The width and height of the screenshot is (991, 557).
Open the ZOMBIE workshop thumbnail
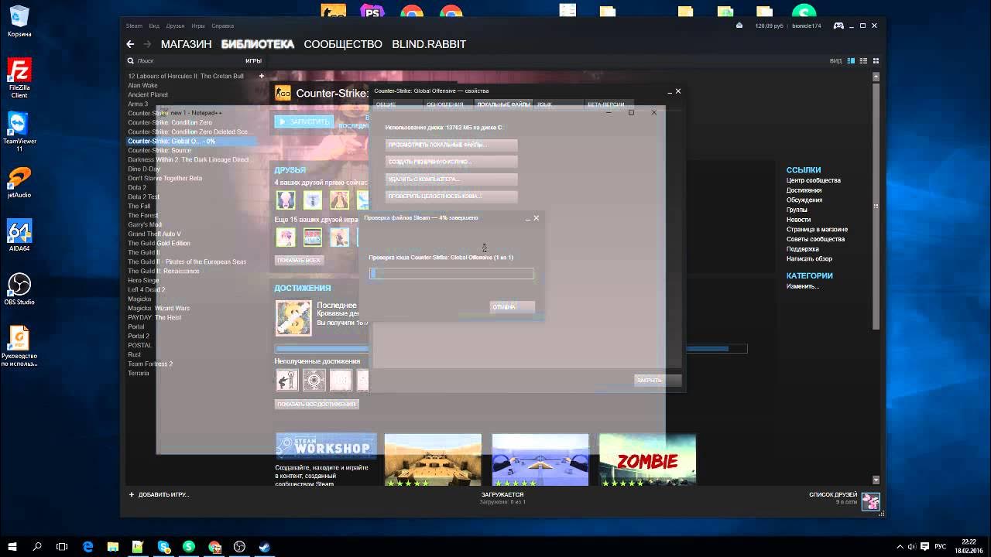647,460
